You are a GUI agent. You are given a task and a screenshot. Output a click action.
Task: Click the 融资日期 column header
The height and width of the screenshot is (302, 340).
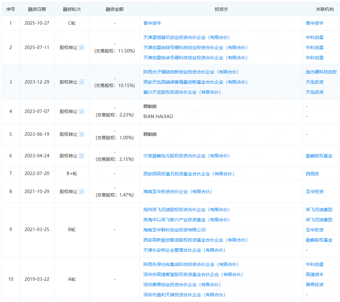tap(37, 9)
